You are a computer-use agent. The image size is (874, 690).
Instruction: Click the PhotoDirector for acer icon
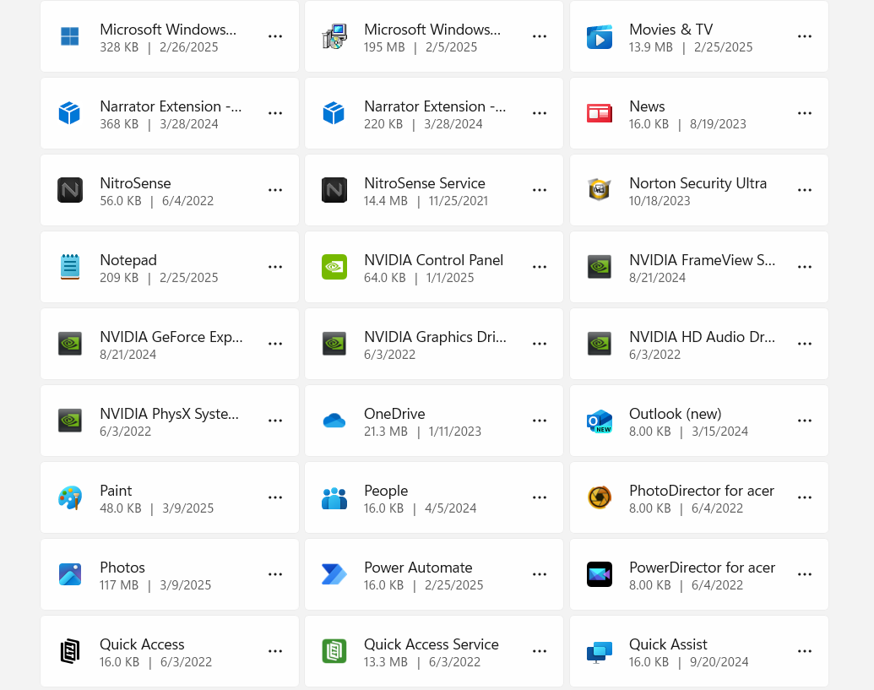pyautogui.click(x=600, y=497)
